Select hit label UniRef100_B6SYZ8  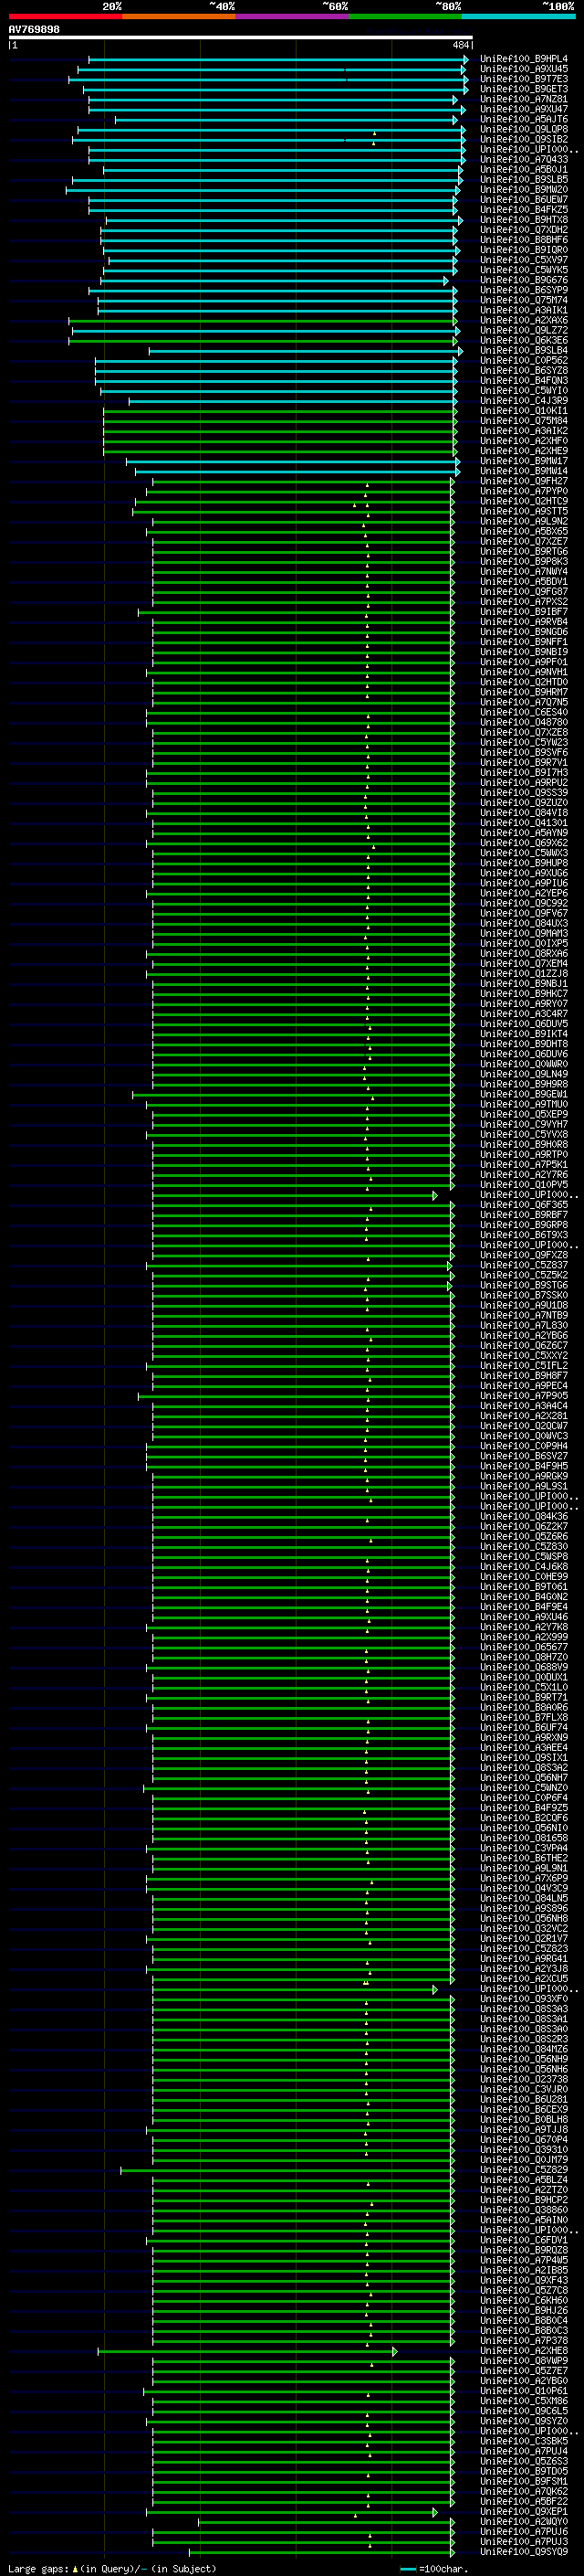(524, 371)
